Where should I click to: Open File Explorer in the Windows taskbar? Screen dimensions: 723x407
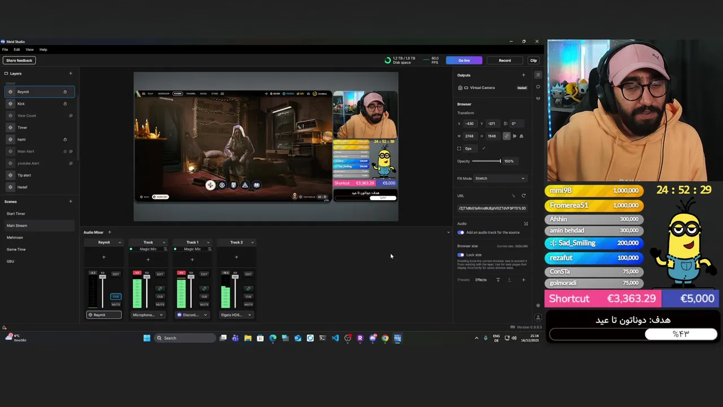(248, 338)
